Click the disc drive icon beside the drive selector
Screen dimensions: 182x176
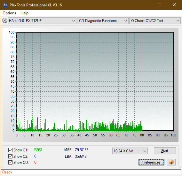(5, 21)
